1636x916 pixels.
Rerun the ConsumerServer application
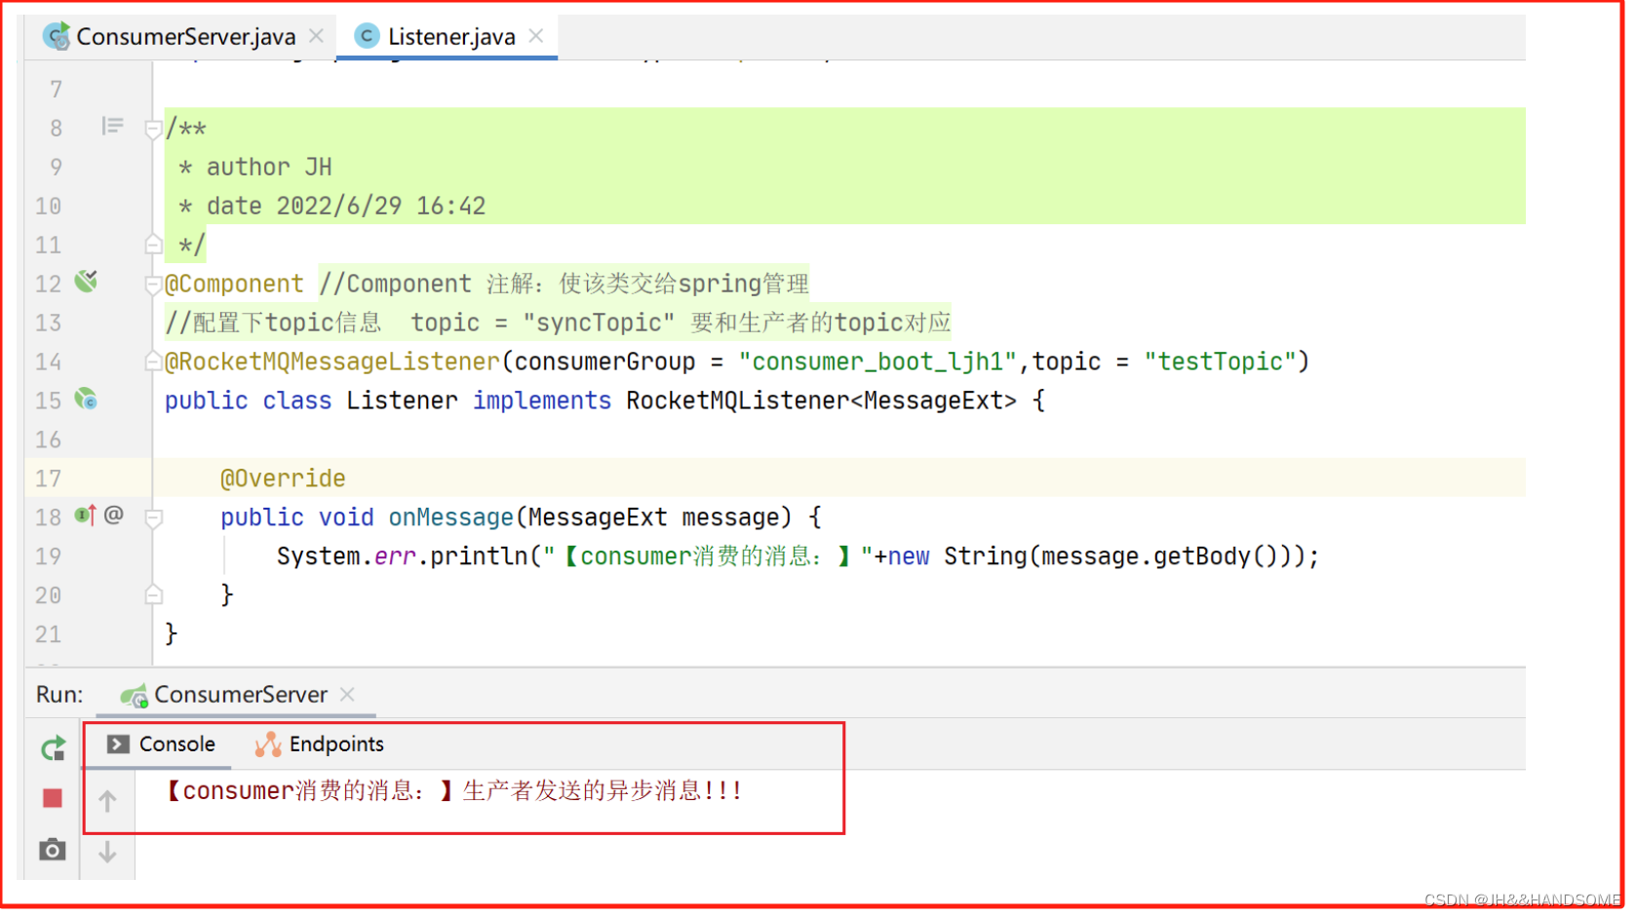click(53, 748)
